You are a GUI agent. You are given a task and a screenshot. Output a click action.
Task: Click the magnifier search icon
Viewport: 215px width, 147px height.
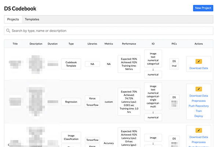tap(8, 31)
